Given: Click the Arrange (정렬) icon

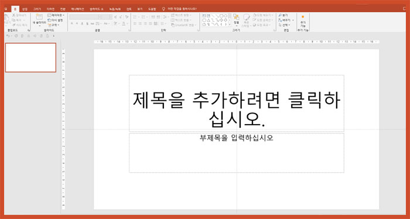Looking at the screenshot, I should (236, 17).
